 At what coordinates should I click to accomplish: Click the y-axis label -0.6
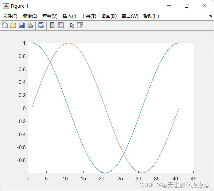pos(21,147)
